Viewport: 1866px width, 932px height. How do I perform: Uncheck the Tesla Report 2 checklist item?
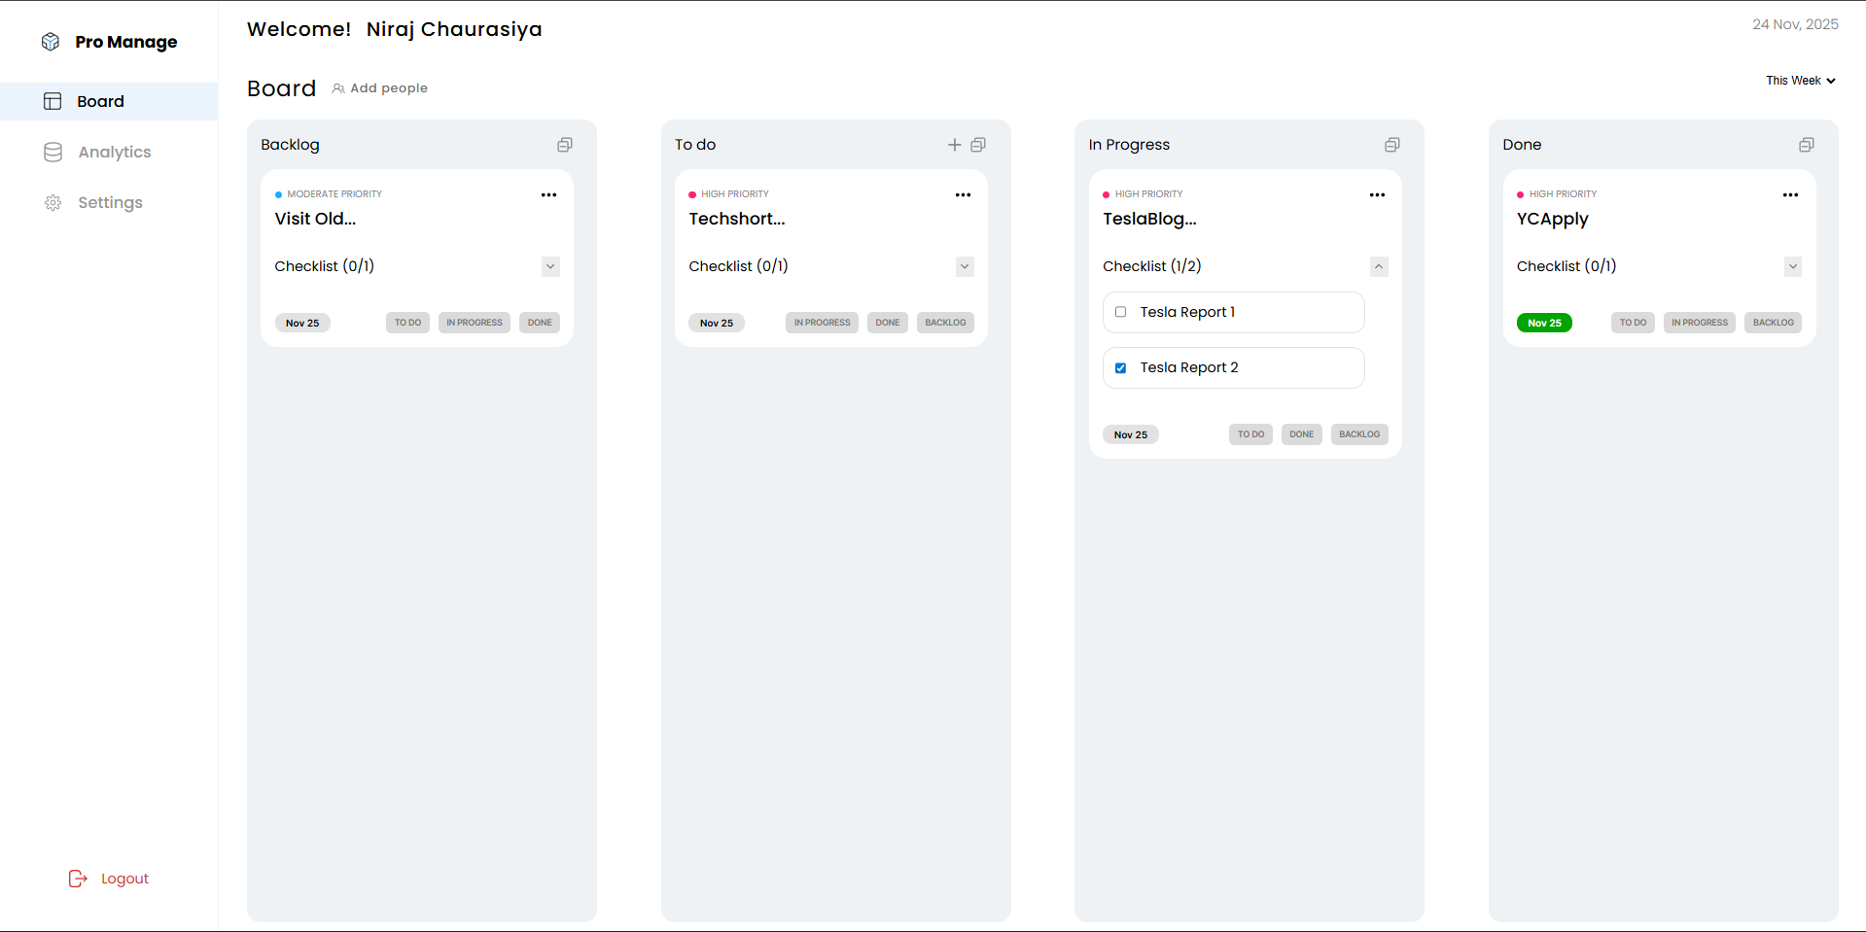point(1120,367)
